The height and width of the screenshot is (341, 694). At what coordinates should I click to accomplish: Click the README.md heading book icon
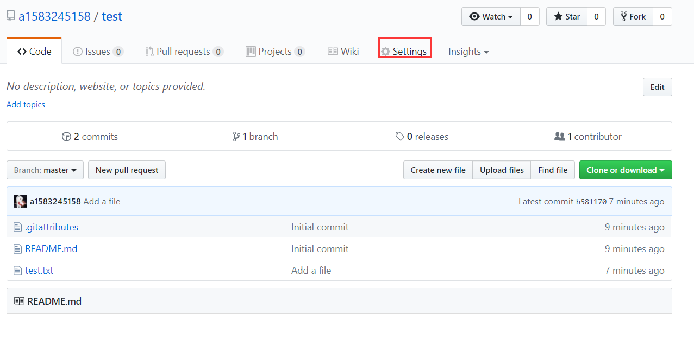pos(19,301)
